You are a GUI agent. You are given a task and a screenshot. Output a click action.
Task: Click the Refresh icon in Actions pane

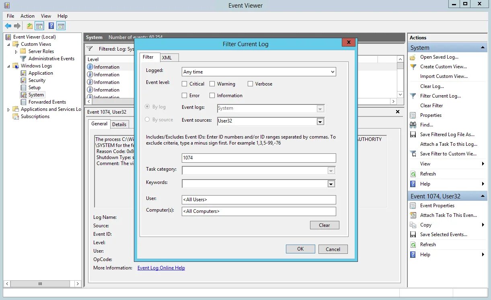point(413,173)
